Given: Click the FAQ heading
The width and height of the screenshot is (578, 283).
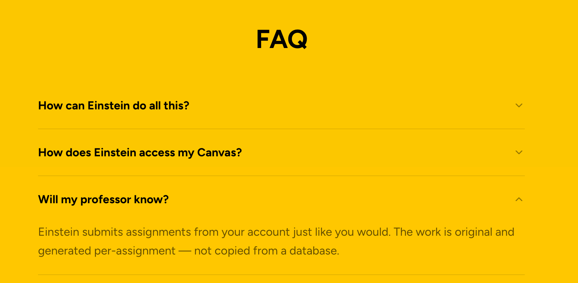Looking at the screenshot, I should coord(282,39).
